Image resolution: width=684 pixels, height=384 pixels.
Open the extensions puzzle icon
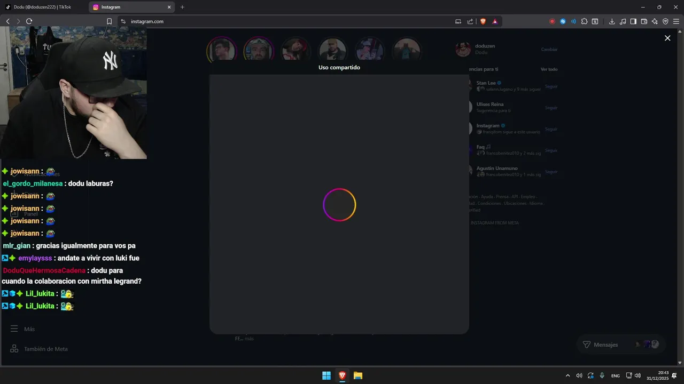point(584,21)
